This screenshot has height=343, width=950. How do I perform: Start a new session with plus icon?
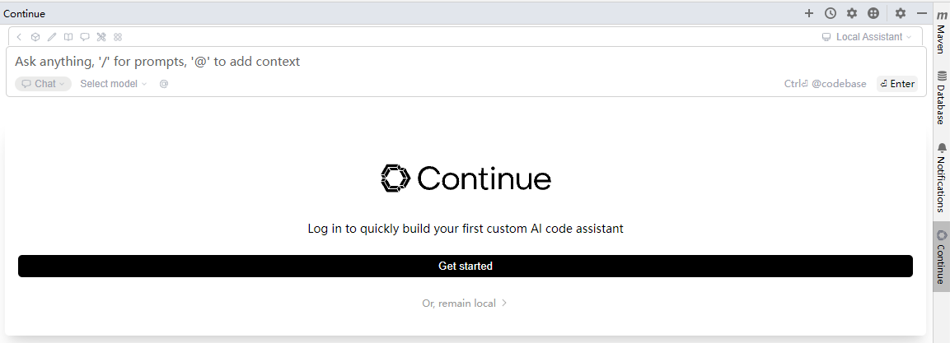(x=809, y=13)
